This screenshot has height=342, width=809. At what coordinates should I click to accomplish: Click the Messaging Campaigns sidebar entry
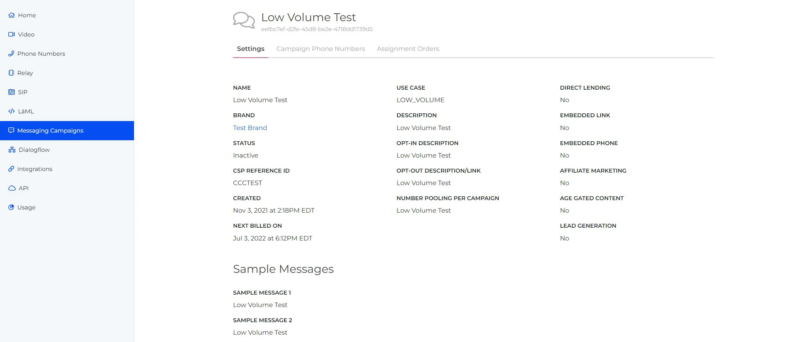pos(50,130)
